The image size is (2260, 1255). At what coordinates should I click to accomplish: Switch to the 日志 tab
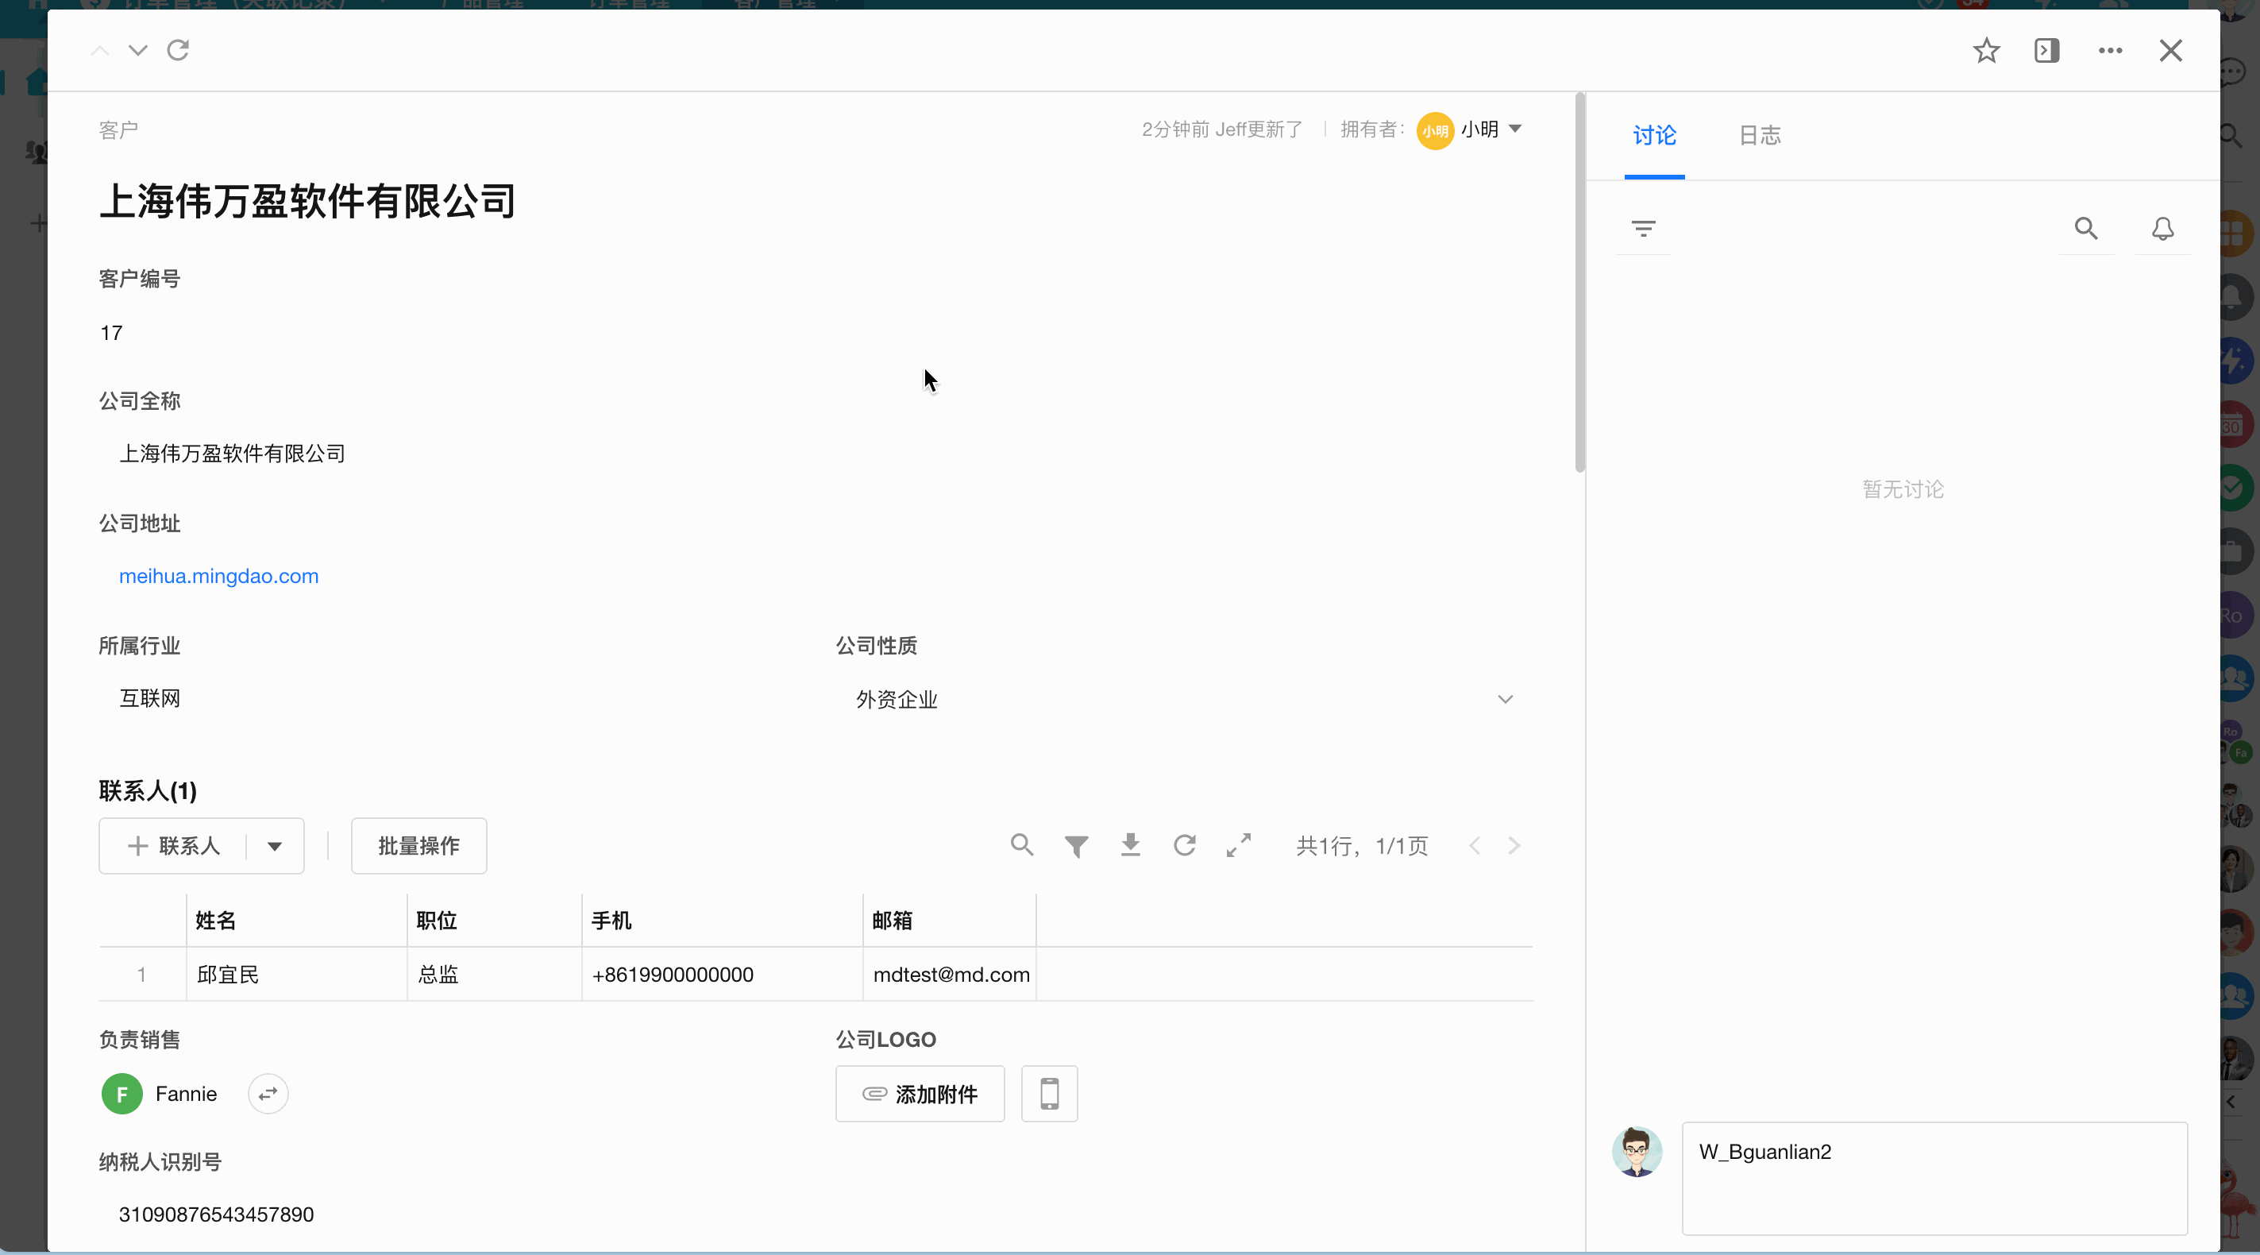[x=1759, y=136]
